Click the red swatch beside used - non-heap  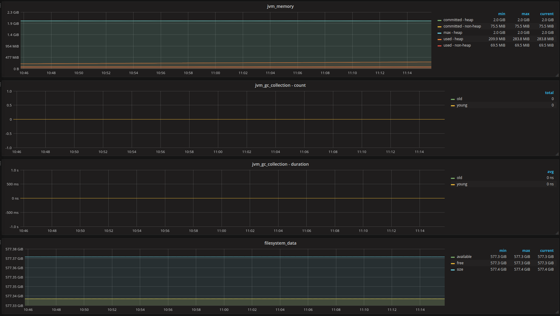(x=440, y=46)
